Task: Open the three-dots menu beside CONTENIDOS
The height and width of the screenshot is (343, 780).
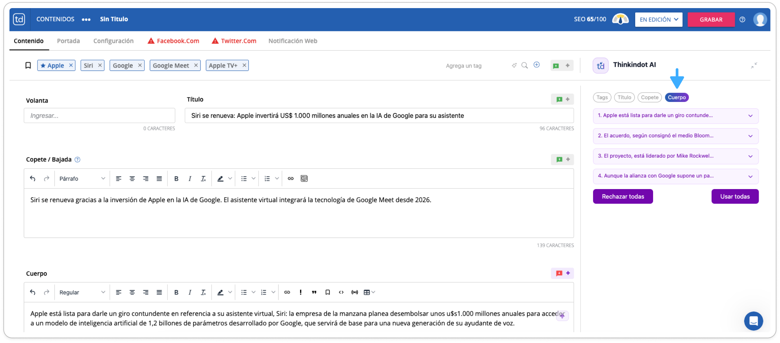Action: 86,20
